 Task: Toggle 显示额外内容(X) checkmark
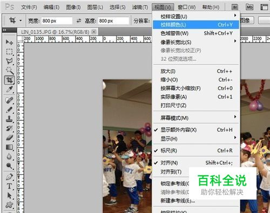click(196, 130)
